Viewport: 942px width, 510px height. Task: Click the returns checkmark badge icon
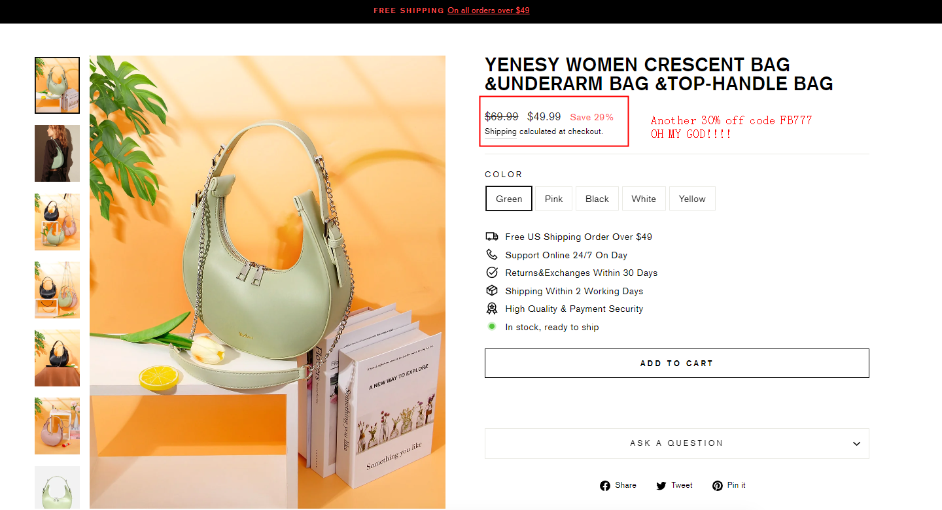(x=492, y=273)
